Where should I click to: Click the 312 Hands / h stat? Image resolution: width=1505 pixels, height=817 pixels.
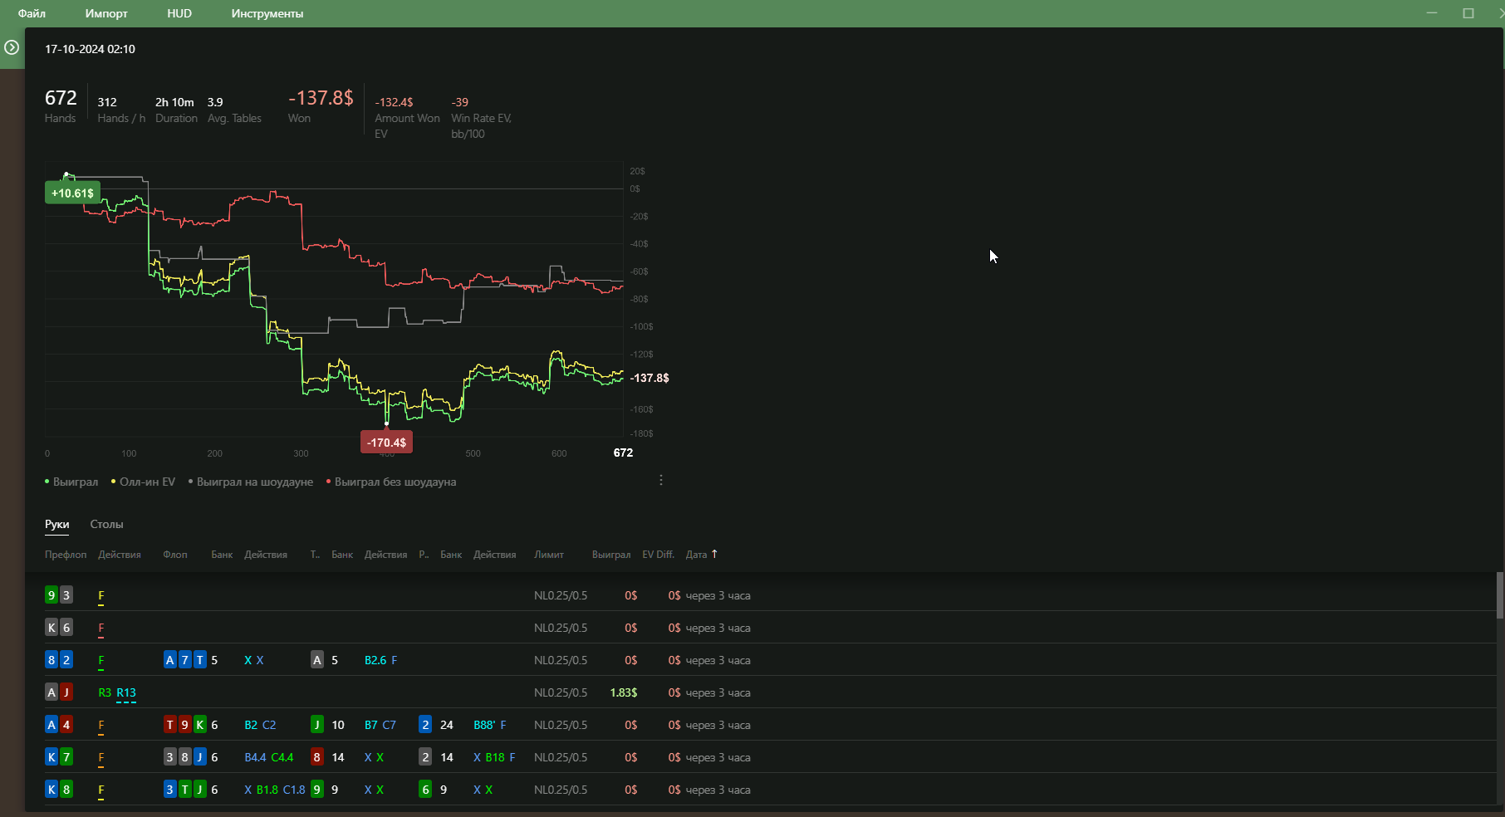[121, 110]
